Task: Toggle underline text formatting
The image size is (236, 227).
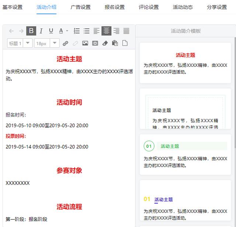Action: point(51,31)
